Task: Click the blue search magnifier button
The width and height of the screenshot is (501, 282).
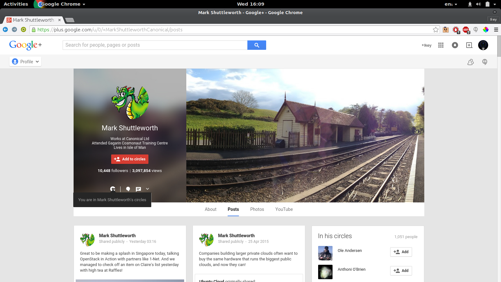Action: [257, 45]
